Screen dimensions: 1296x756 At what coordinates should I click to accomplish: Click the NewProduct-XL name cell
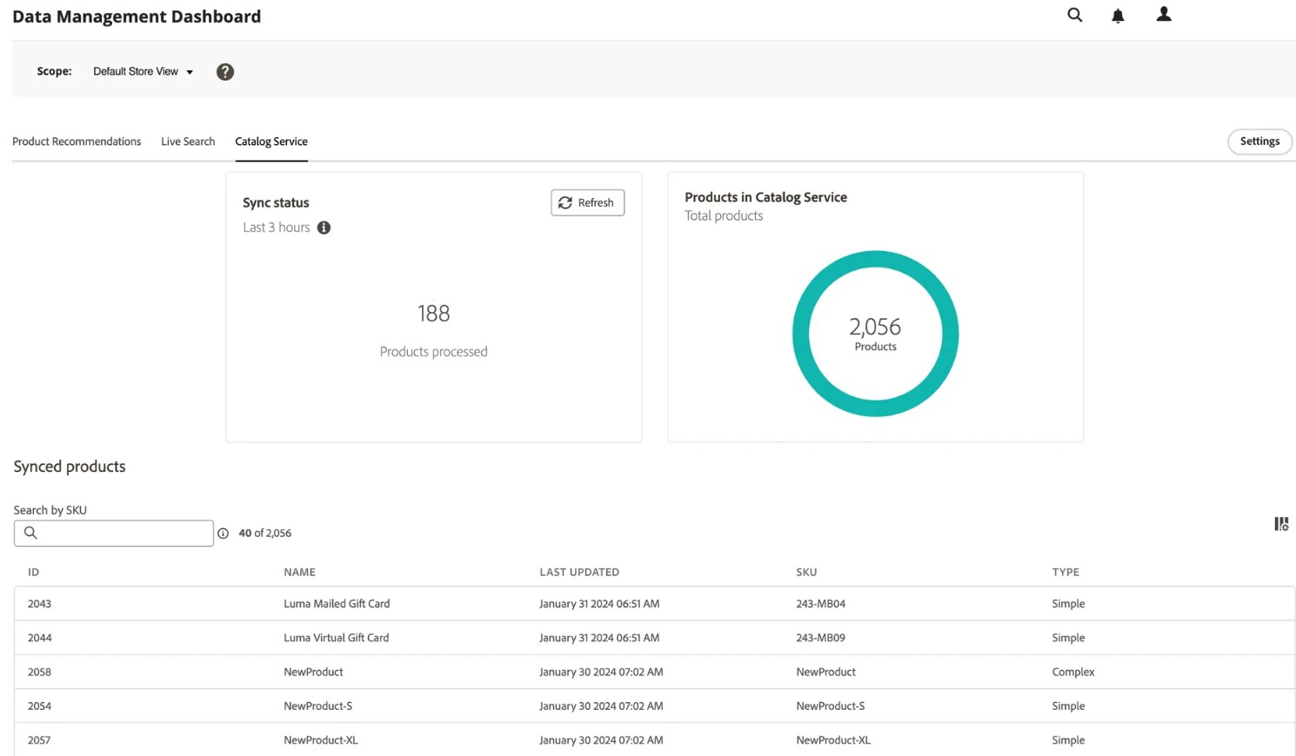(x=321, y=740)
